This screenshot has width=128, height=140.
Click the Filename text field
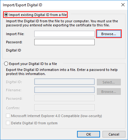click(64, 90)
